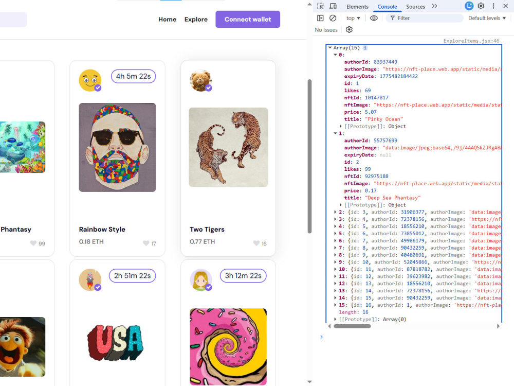Switch to the Console tab
This screenshot has height=386, width=514.
387,7
